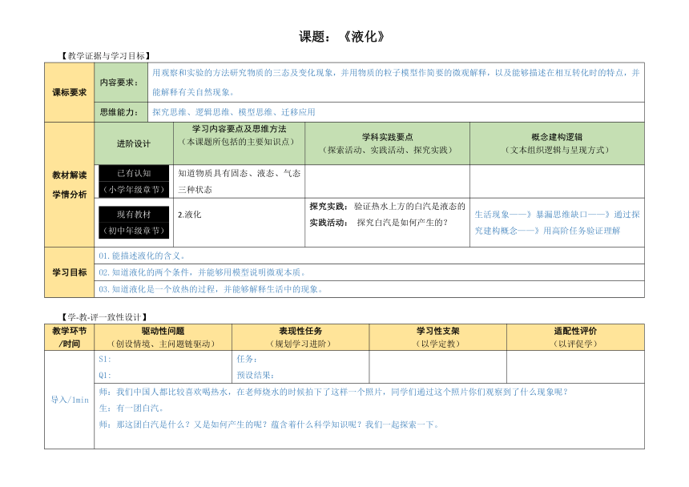Click text 生活现象——》暴漏思维缺口
This screenshot has width=689, height=487.
pyautogui.click(x=531, y=215)
